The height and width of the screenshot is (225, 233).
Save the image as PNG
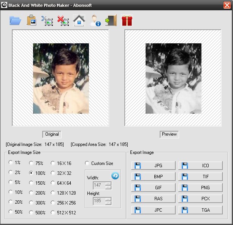coord(201,188)
